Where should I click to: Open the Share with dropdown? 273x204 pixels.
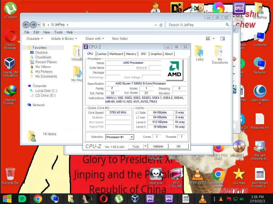tap(95, 39)
